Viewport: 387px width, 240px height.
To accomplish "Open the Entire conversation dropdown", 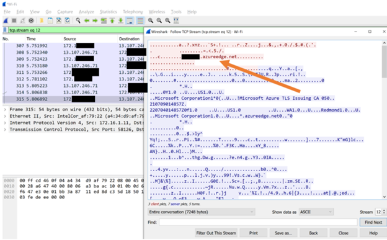I will click(x=201, y=212).
